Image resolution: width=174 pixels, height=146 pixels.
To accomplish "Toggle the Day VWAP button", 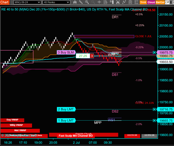I will (x=12, y=120).
